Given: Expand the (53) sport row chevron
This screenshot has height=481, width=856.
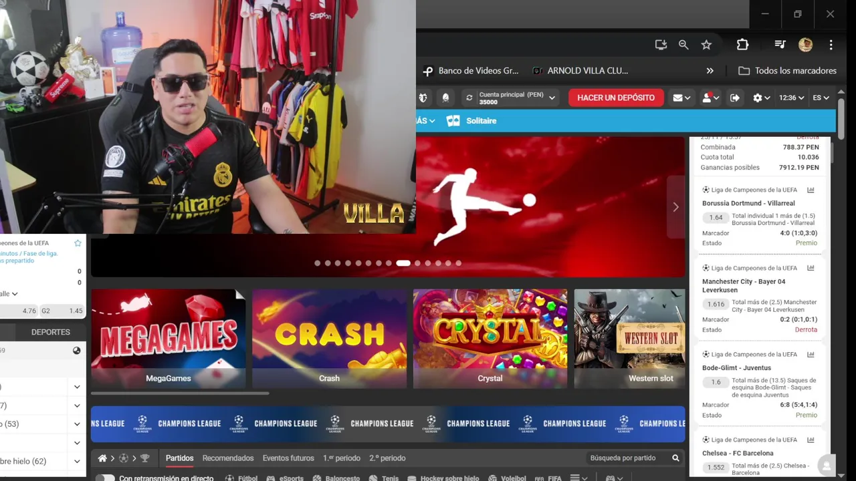Looking at the screenshot, I should pos(77,424).
